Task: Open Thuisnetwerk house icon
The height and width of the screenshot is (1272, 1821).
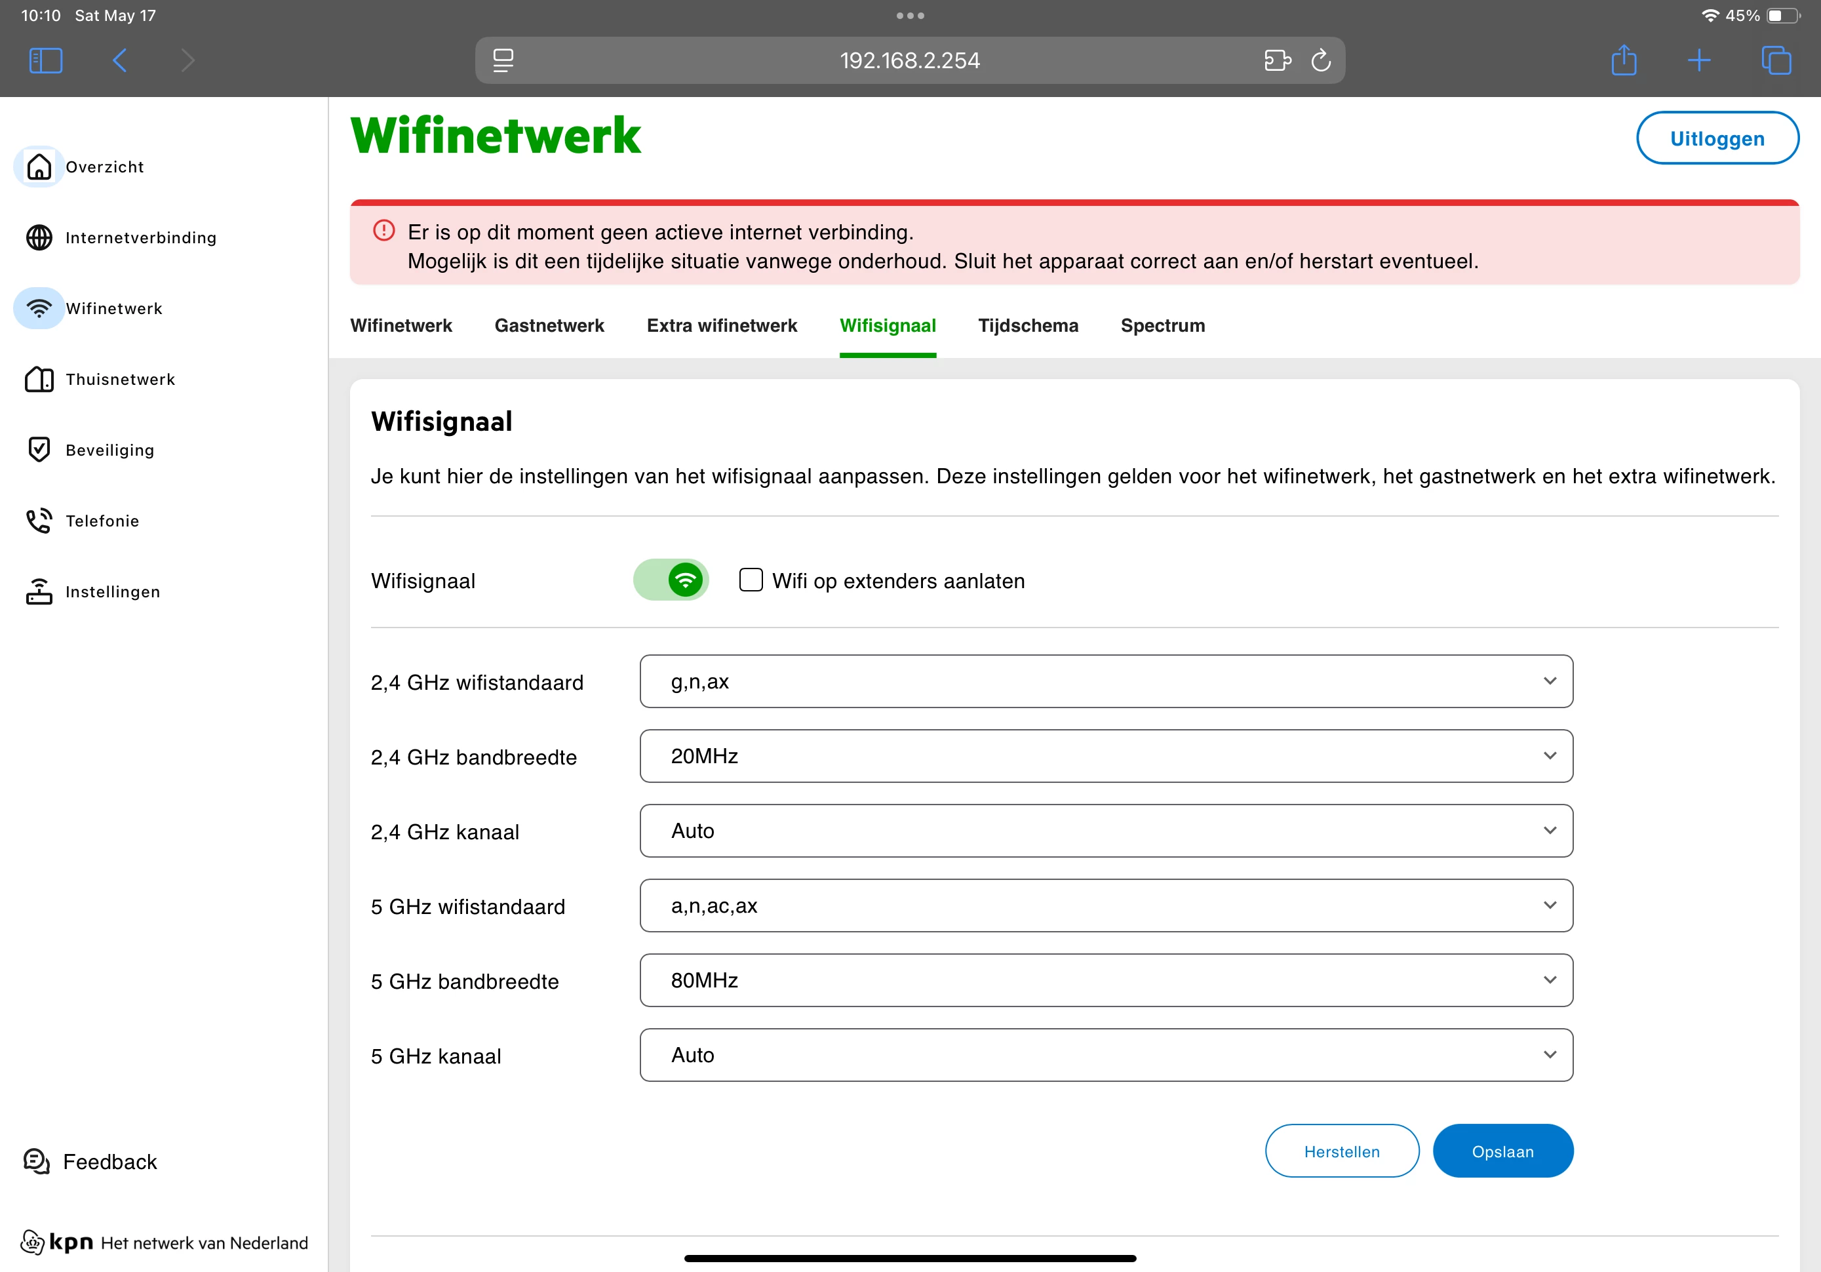Action: coord(39,379)
